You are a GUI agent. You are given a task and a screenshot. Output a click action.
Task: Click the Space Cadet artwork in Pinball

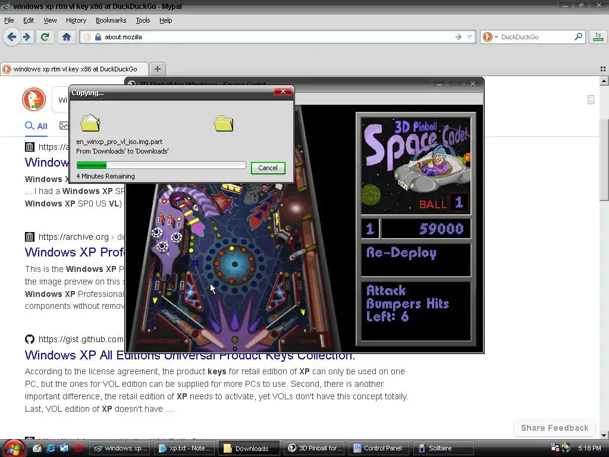click(x=416, y=165)
